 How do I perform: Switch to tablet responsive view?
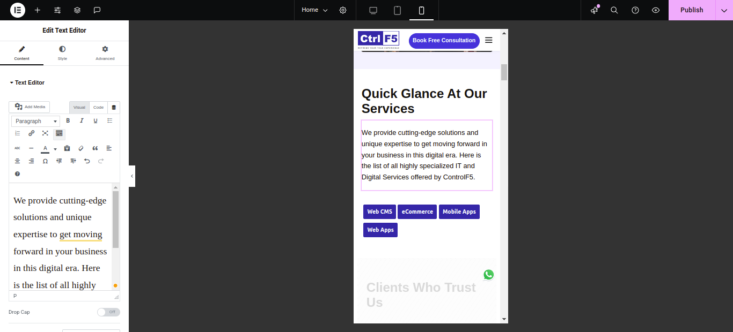click(398, 10)
